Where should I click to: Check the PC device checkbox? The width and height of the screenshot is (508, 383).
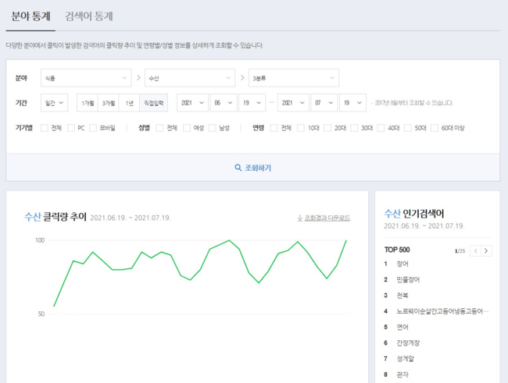71,127
